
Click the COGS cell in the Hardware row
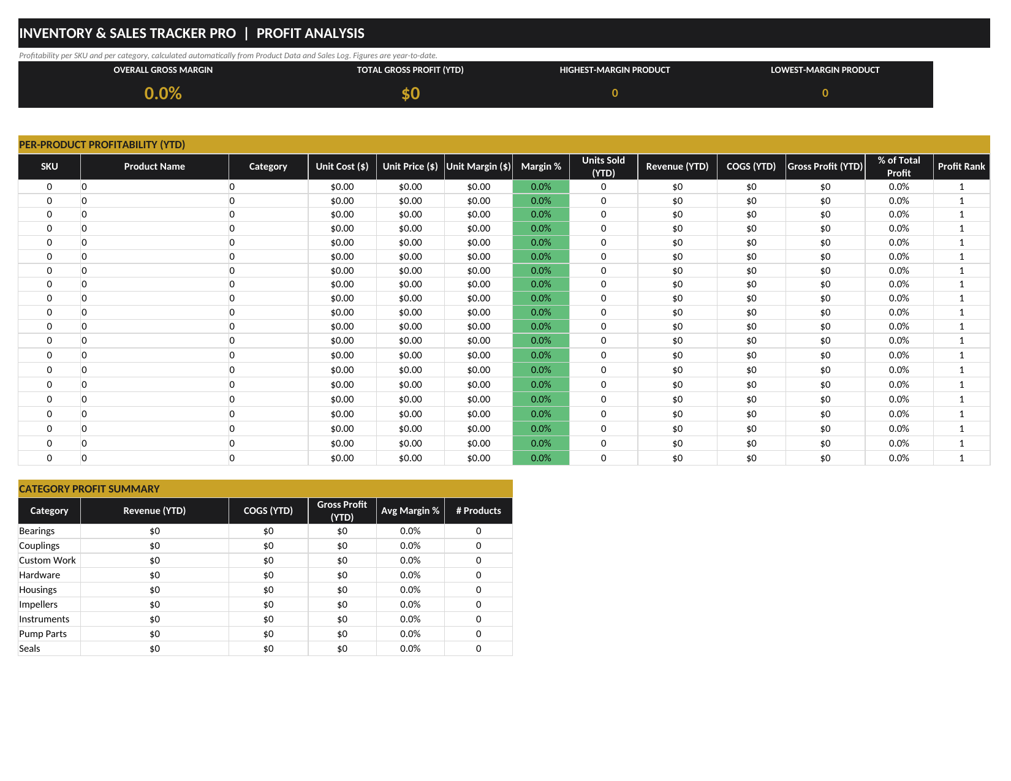pos(268,575)
